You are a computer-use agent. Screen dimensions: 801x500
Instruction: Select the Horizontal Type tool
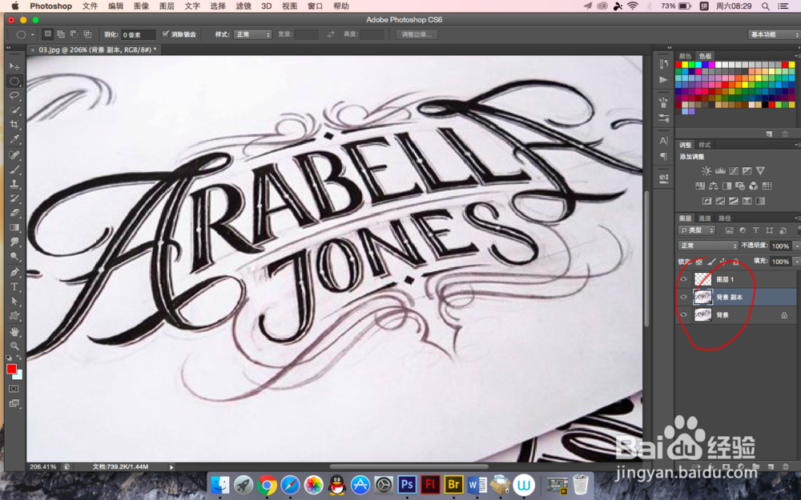(14, 286)
